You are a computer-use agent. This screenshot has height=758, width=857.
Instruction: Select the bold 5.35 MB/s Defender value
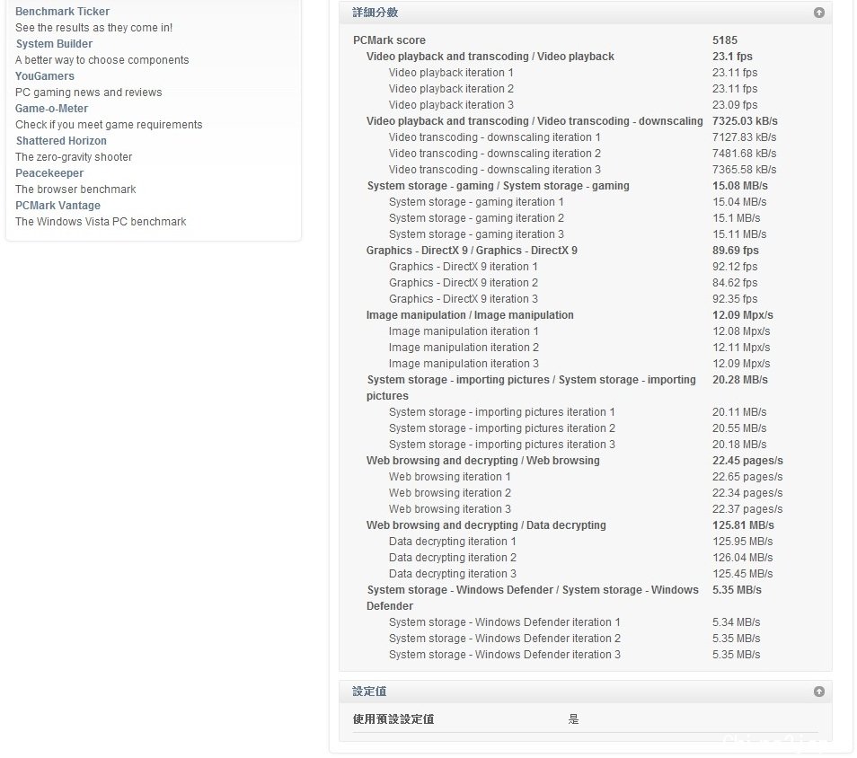click(737, 590)
